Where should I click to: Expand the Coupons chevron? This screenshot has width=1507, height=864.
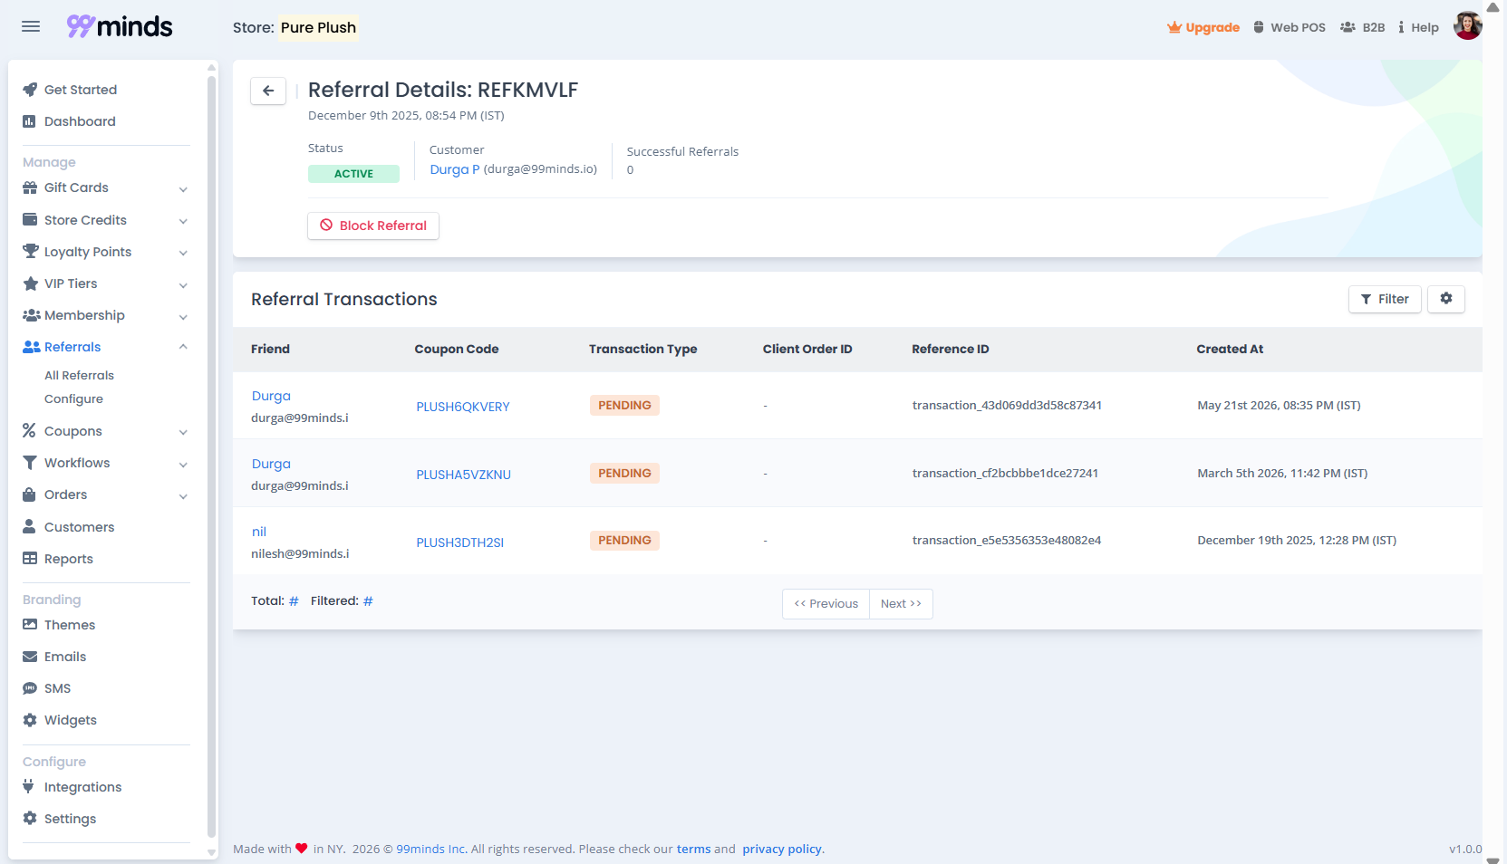[x=183, y=432]
